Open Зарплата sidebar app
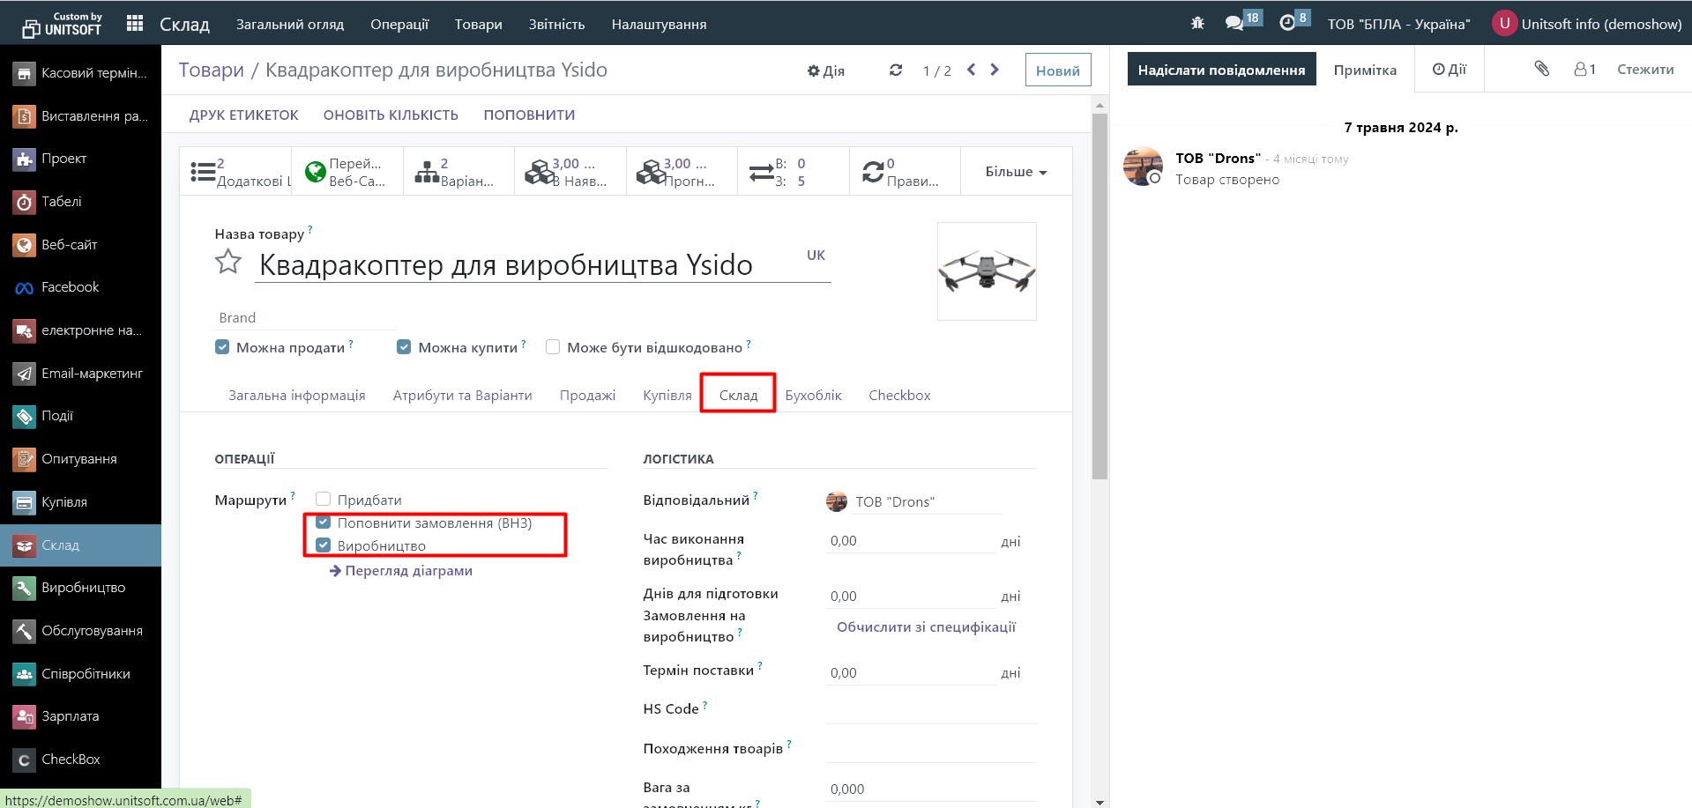This screenshot has height=808, width=1692. tap(80, 716)
